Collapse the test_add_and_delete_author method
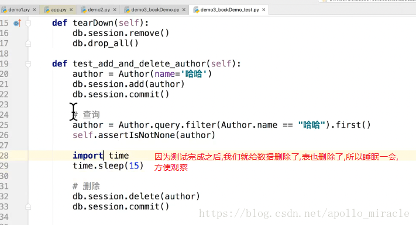This screenshot has width=416, height=225. (28, 64)
